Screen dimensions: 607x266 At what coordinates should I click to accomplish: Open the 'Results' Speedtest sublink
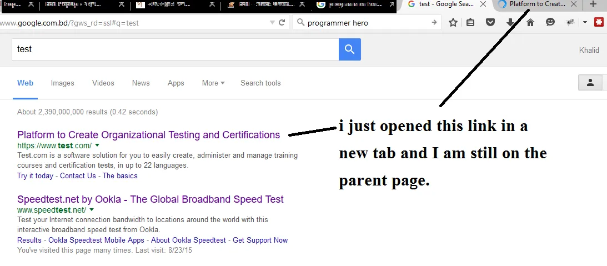(29, 240)
